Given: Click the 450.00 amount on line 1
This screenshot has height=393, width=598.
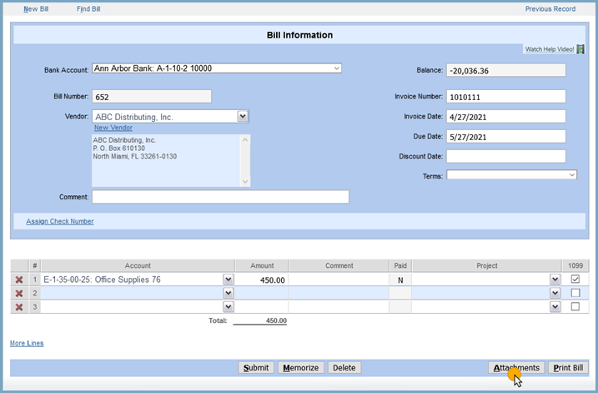Looking at the screenshot, I should click(272, 280).
